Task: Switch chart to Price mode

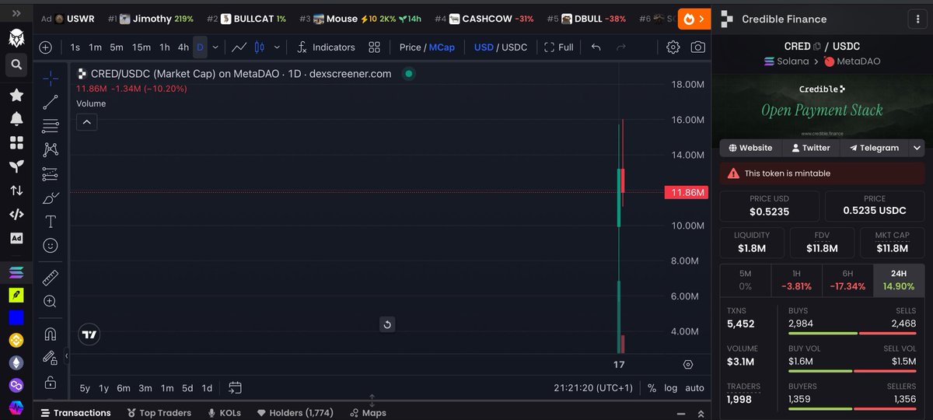Action: click(410, 47)
